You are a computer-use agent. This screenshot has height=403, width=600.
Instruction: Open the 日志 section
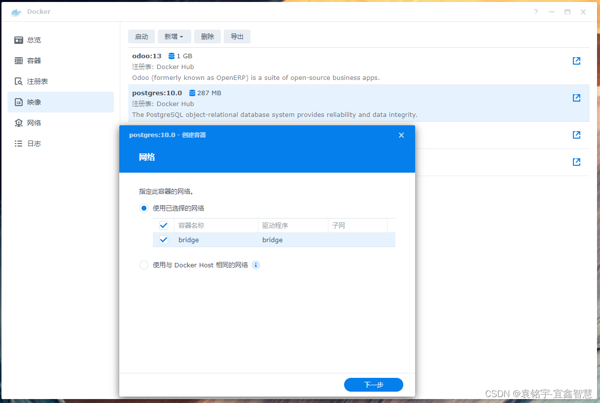pos(61,144)
